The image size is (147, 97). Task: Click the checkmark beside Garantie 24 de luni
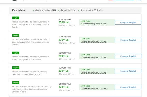[59, 10]
